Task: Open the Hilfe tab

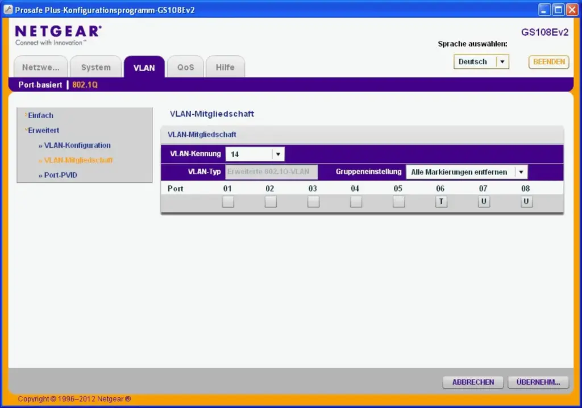Action: (225, 67)
